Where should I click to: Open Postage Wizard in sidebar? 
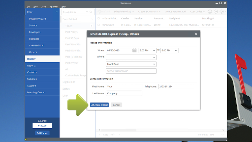[x=42, y=19]
